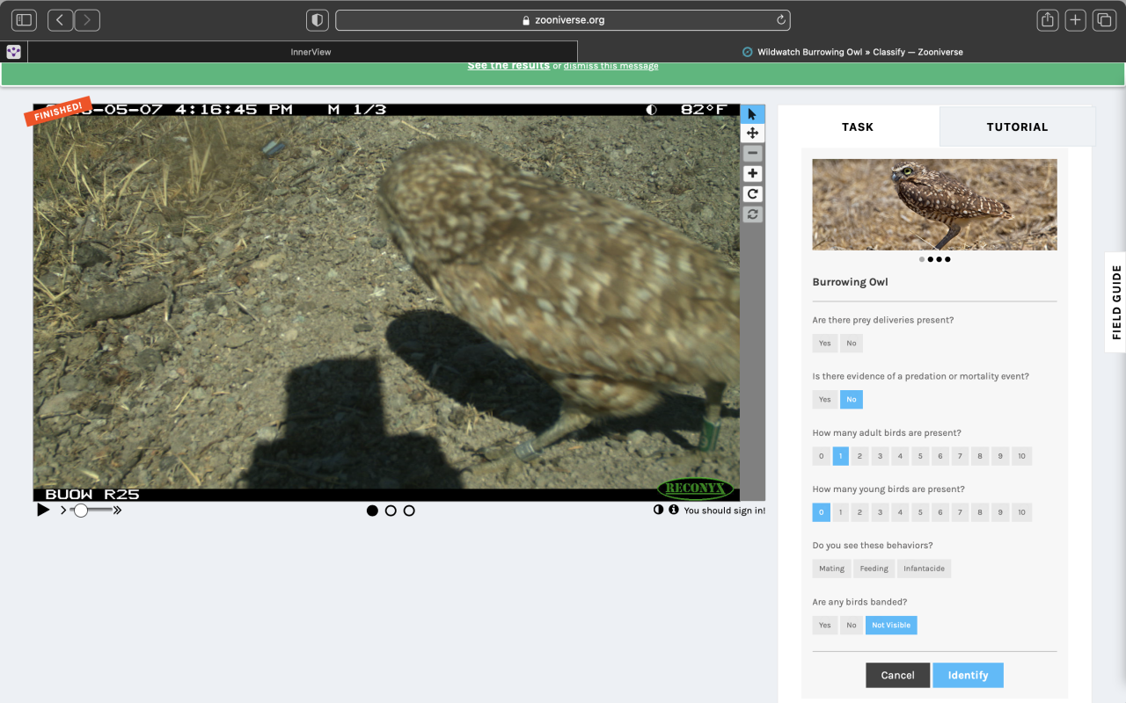Set adult birds count to 10
Viewport: 1126px width, 703px height.
click(x=1021, y=456)
